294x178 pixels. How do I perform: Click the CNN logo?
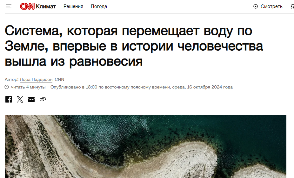pos(27,6)
